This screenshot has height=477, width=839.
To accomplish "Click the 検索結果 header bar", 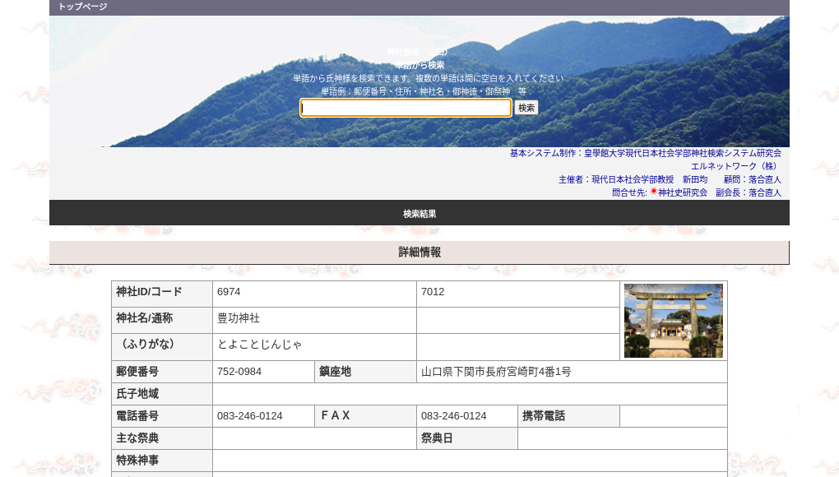I will point(419,212).
